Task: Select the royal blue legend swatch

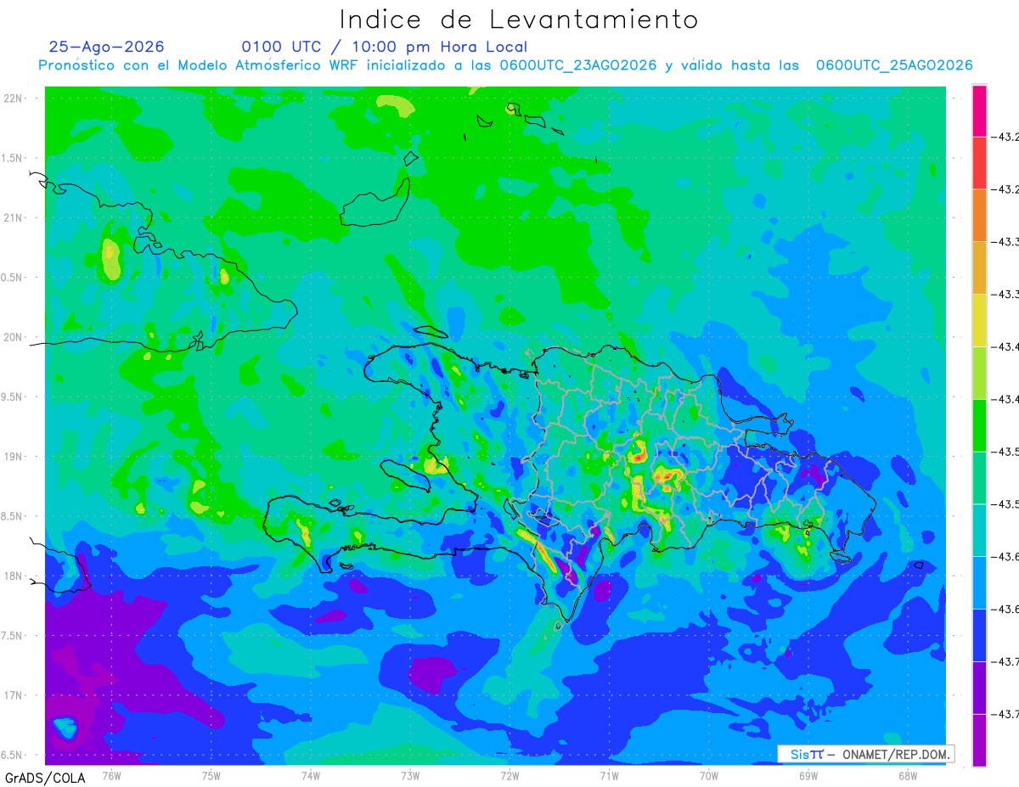Action: click(x=979, y=635)
